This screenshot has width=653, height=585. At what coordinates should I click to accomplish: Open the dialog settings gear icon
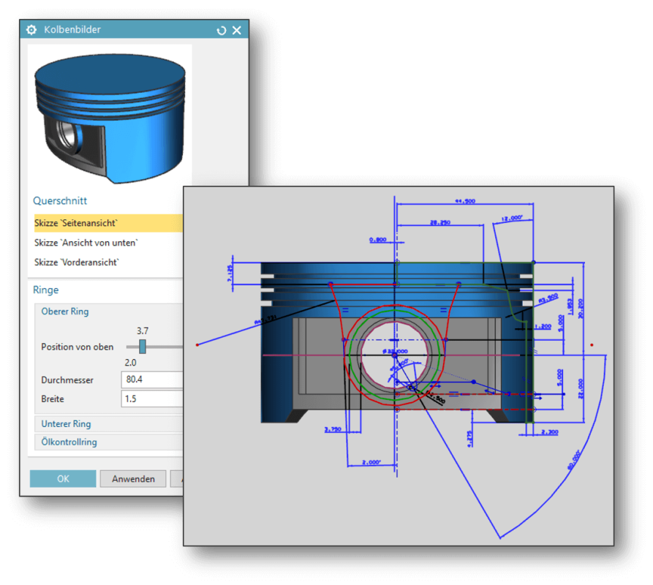[x=31, y=29]
